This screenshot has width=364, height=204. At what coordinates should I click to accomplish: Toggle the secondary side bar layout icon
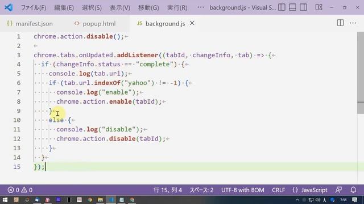pyautogui.click(x=303, y=7)
